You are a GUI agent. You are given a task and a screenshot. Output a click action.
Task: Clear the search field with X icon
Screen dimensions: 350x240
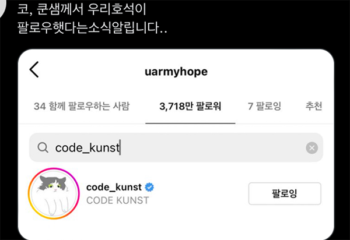click(312, 148)
